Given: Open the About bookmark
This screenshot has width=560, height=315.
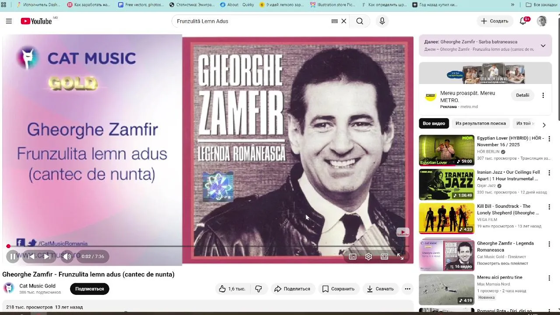Looking at the screenshot, I should pyautogui.click(x=229, y=5).
